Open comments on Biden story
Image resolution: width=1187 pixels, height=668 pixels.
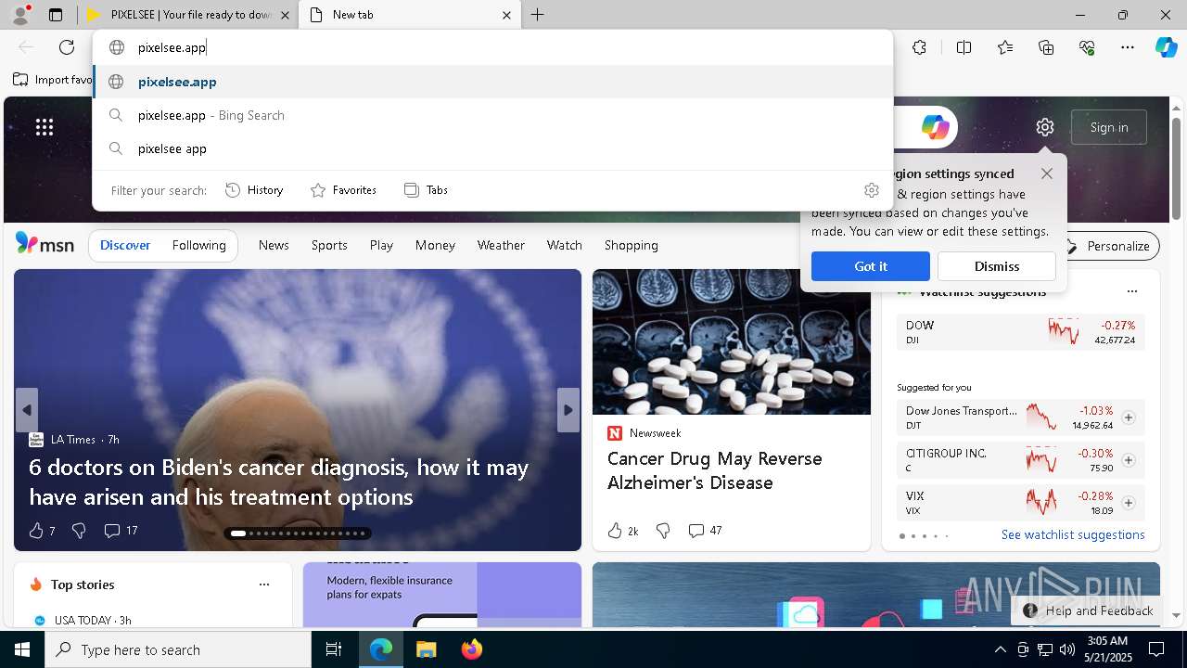(121, 531)
